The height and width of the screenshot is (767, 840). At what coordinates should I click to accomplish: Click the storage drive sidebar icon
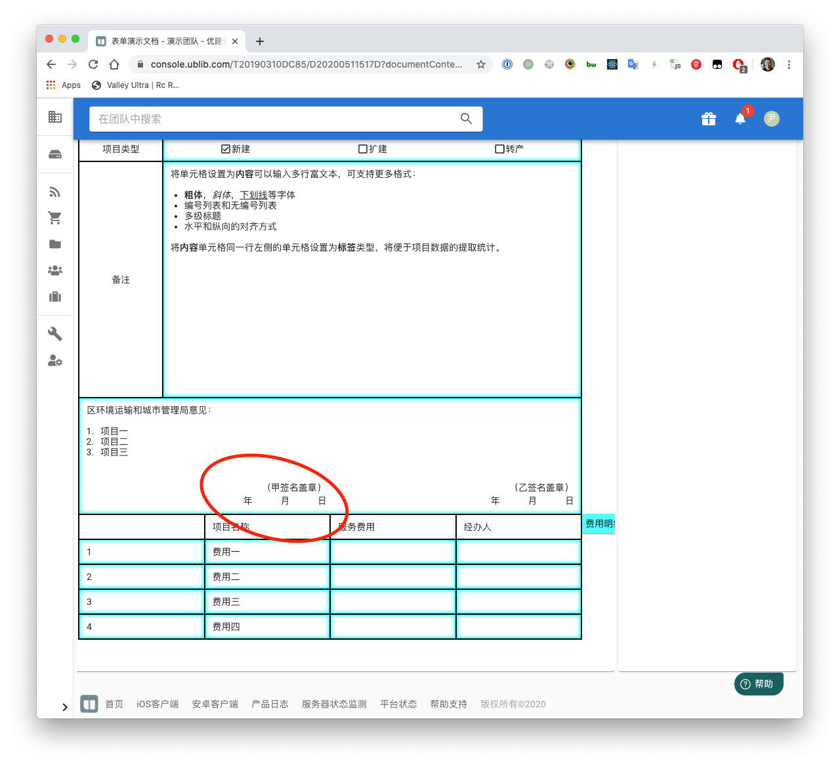click(x=55, y=155)
